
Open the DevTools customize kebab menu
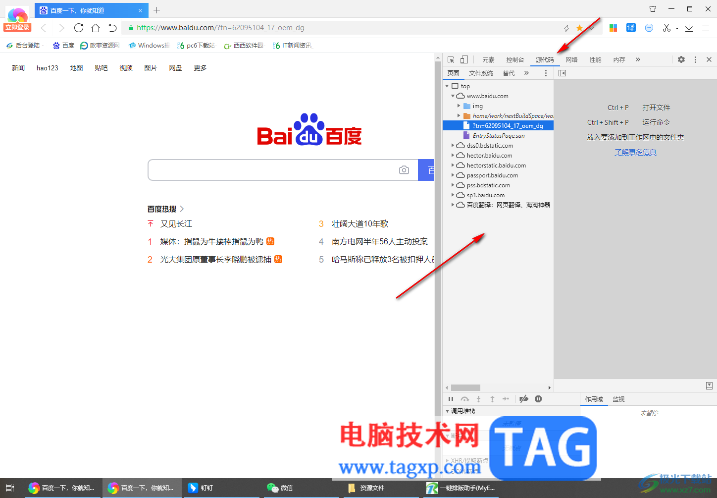coord(695,59)
